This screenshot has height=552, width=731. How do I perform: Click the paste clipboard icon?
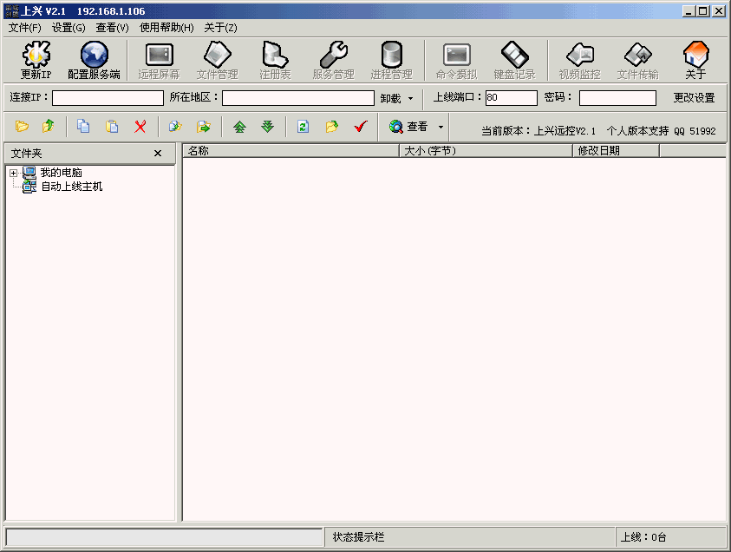pos(112,127)
